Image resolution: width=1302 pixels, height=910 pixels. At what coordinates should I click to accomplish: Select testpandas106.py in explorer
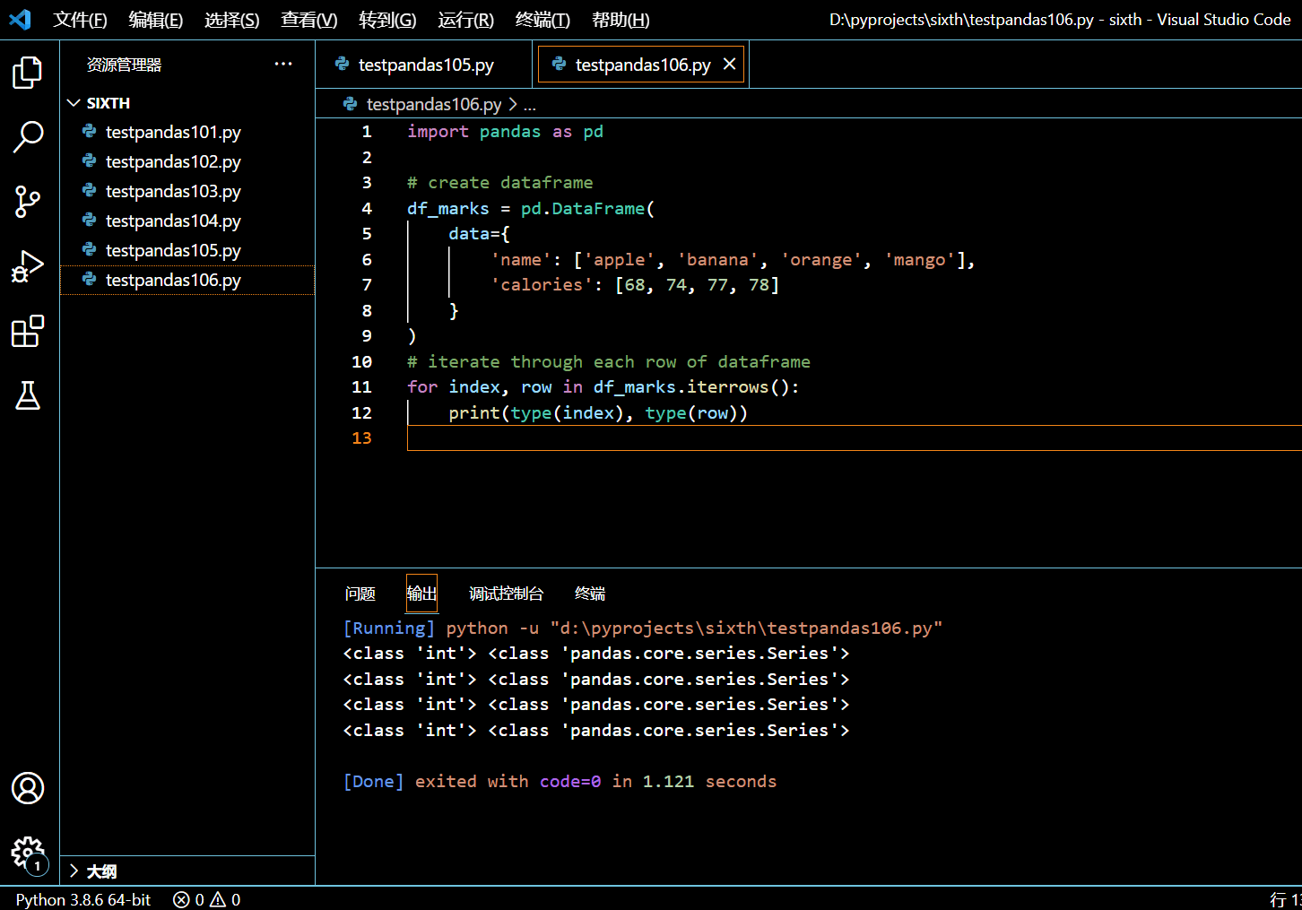click(x=187, y=280)
